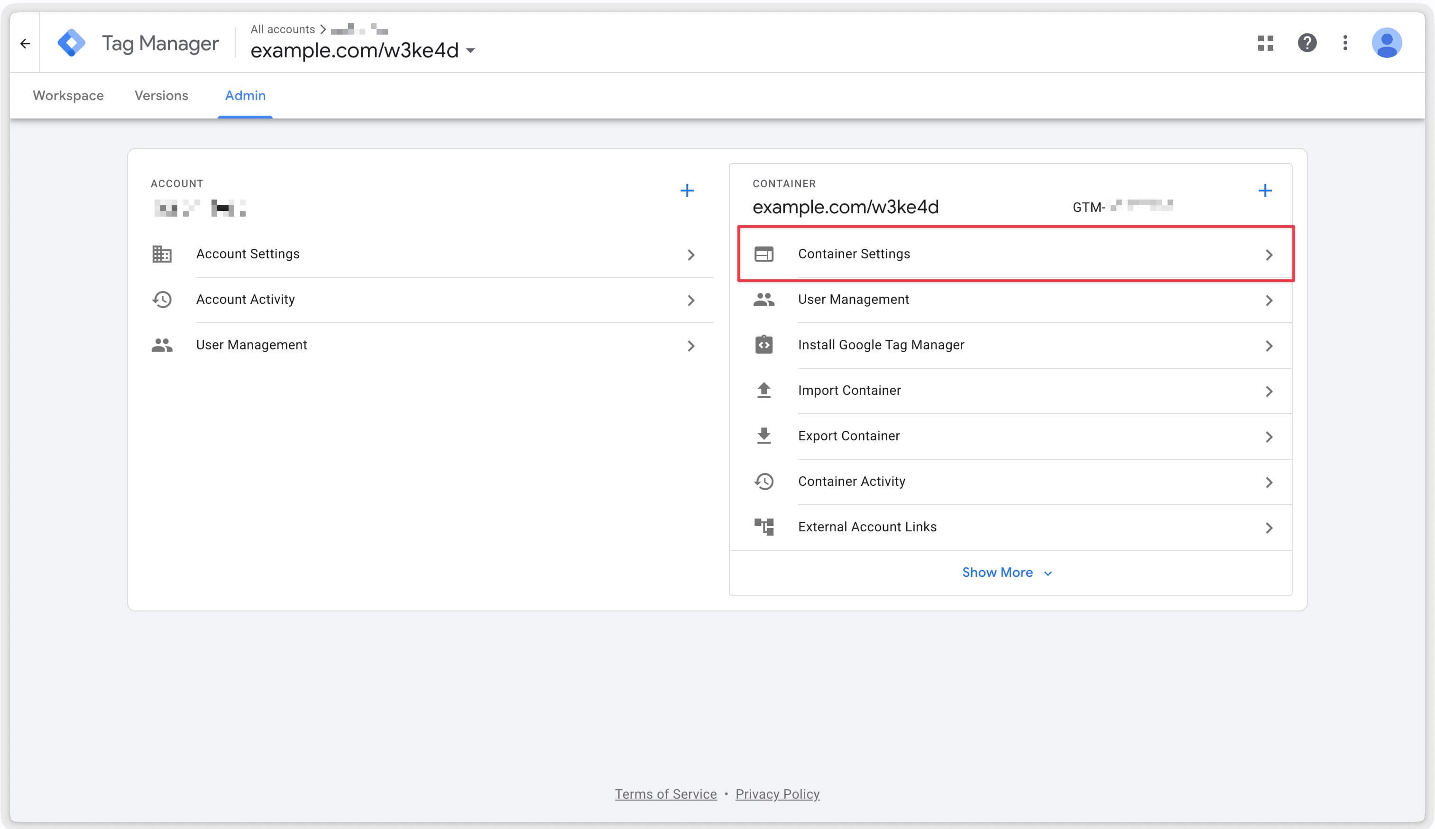Click the back arrow icon
This screenshot has width=1435, height=829.
tap(25, 43)
